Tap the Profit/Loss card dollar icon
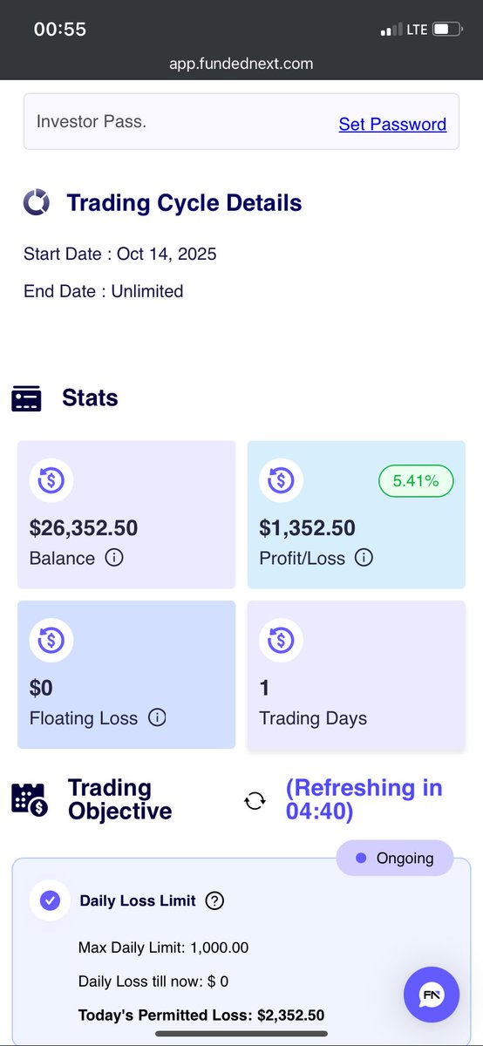This screenshot has width=483, height=1046. pos(282,479)
